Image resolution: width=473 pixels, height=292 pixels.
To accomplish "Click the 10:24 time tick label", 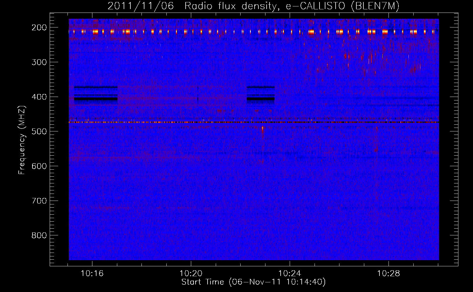I will (x=290, y=274).
